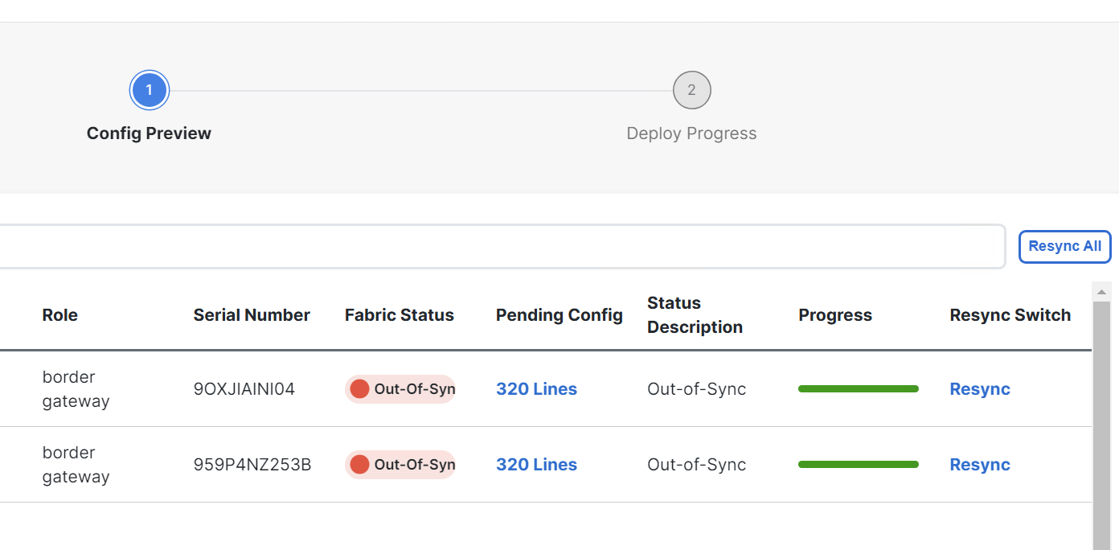Select the Deploy Progress step label
Viewport: 1119px width, 550px height.
[x=691, y=133]
